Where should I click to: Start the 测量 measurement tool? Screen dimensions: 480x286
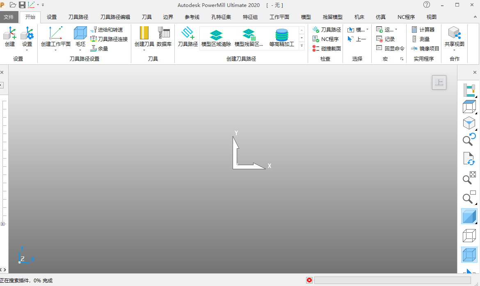[423, 39]
